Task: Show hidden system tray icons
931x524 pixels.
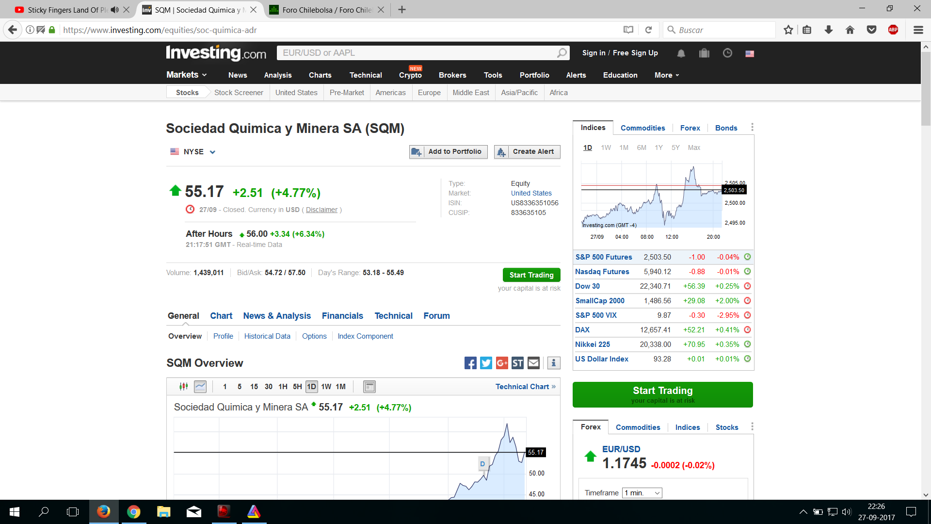Action: pos(803,512)
